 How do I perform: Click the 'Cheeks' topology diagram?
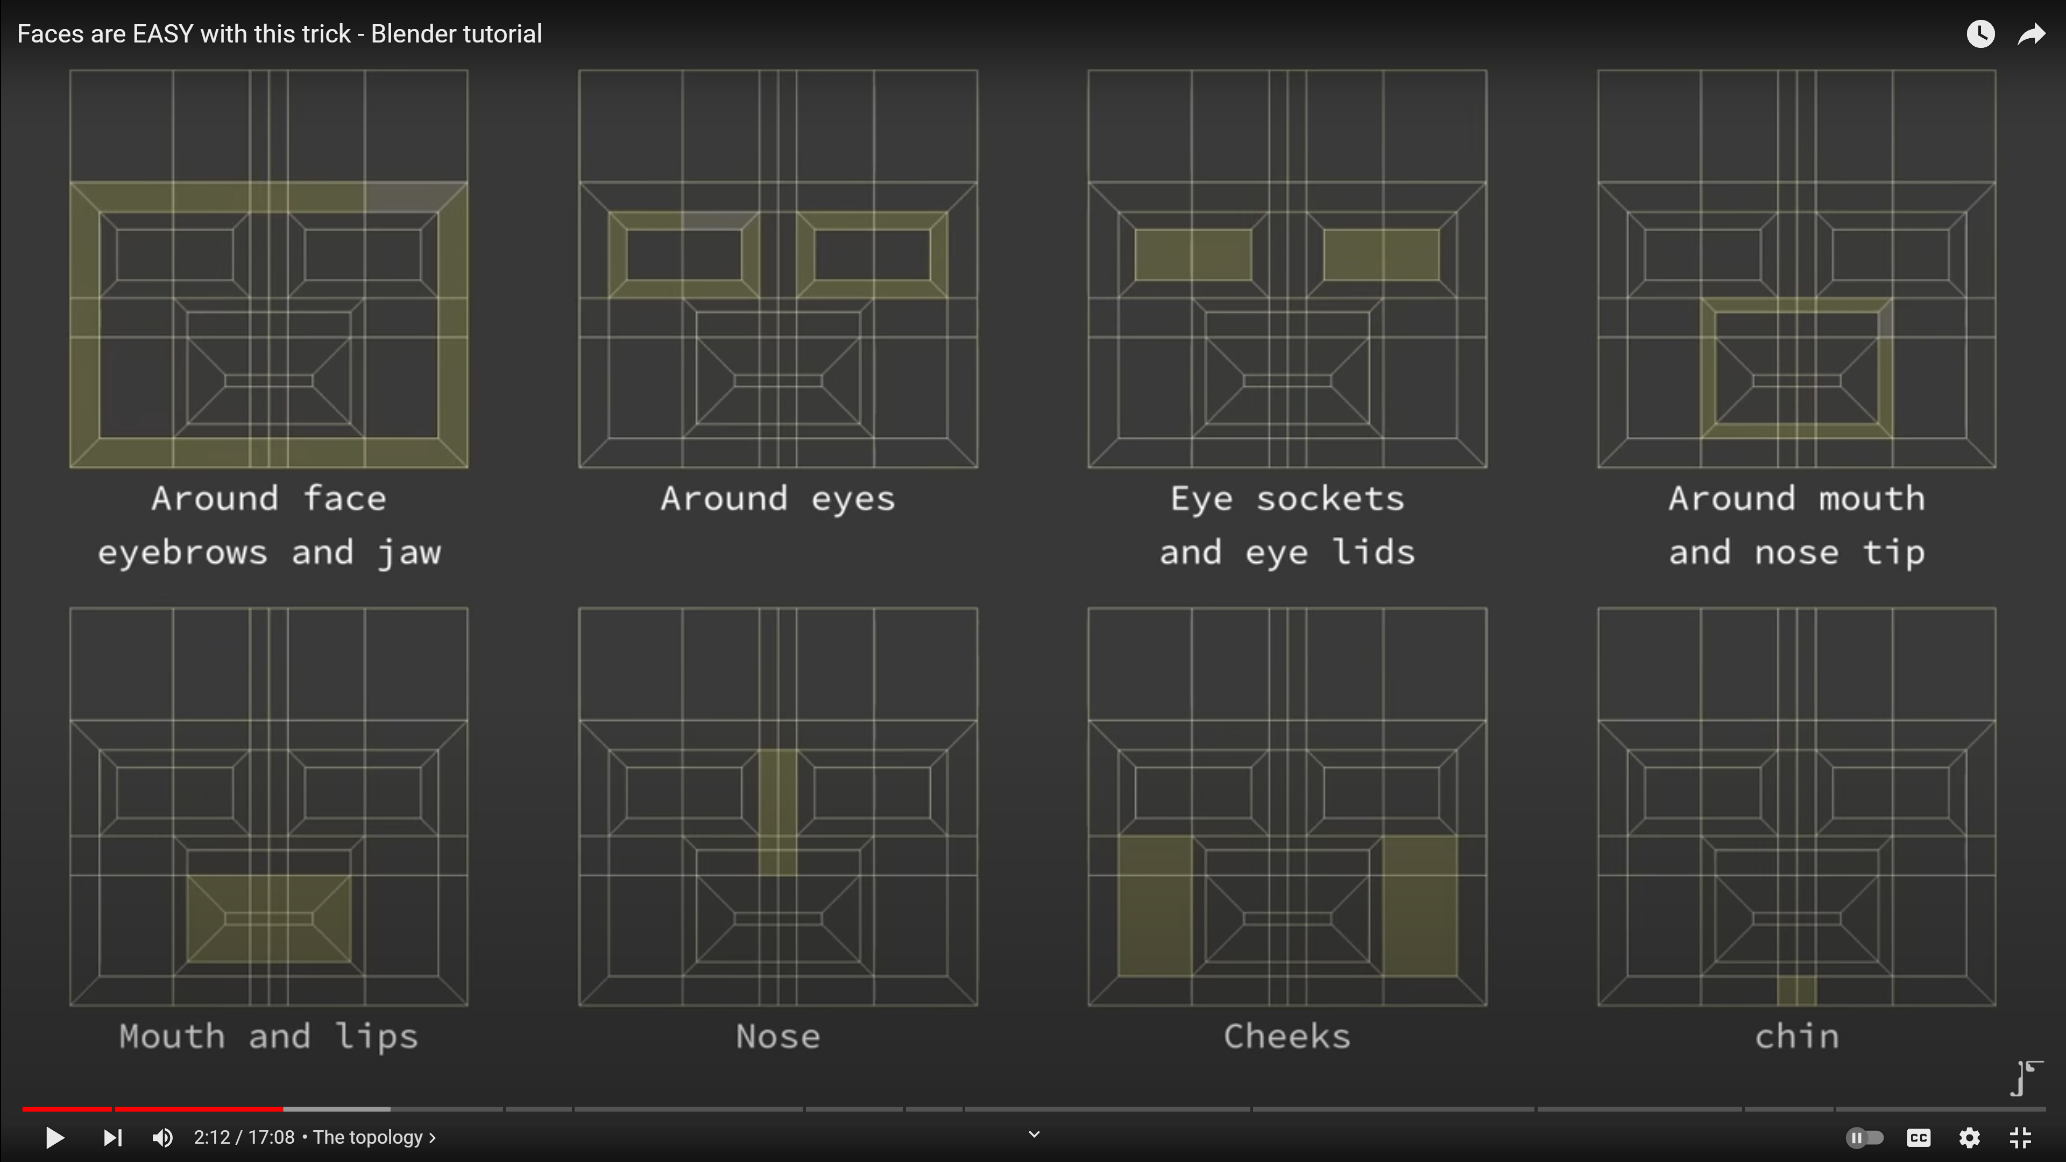pyautogui.click(x=1287, y=806)
